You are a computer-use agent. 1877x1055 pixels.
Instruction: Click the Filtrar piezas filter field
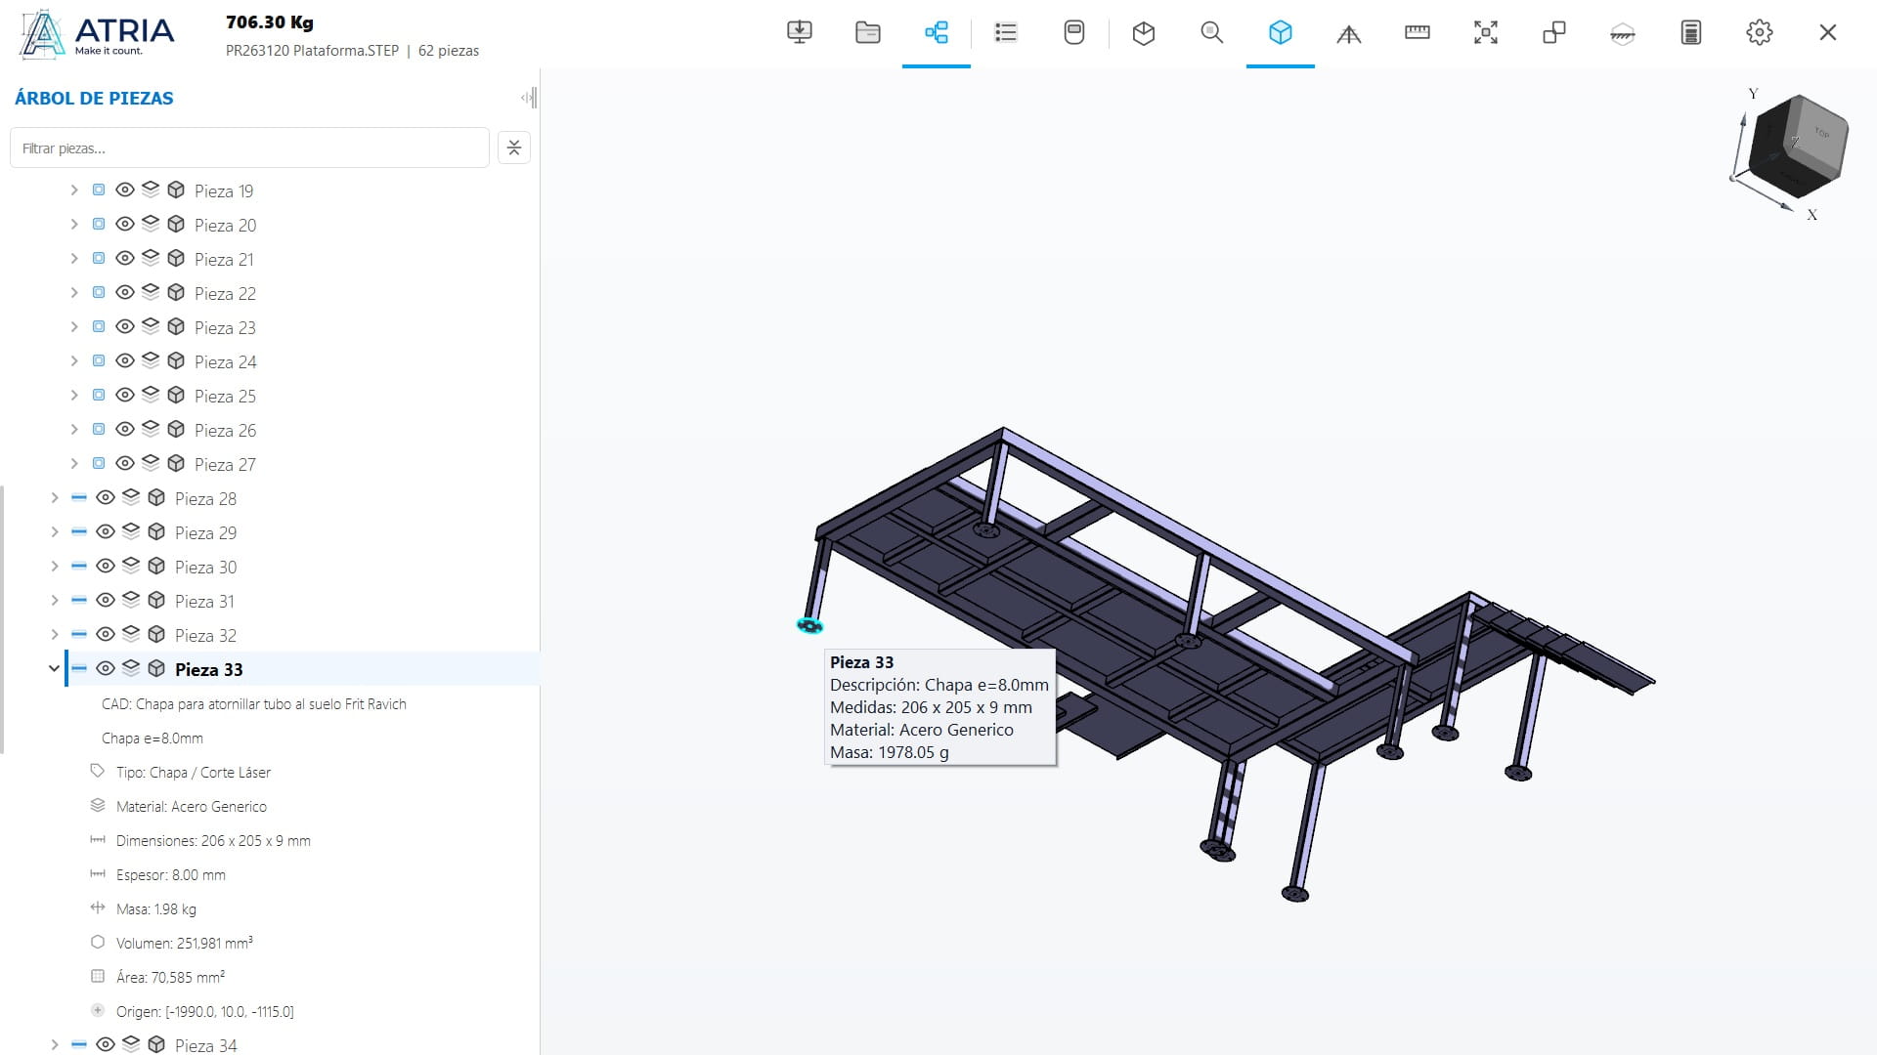click(249, 148)
